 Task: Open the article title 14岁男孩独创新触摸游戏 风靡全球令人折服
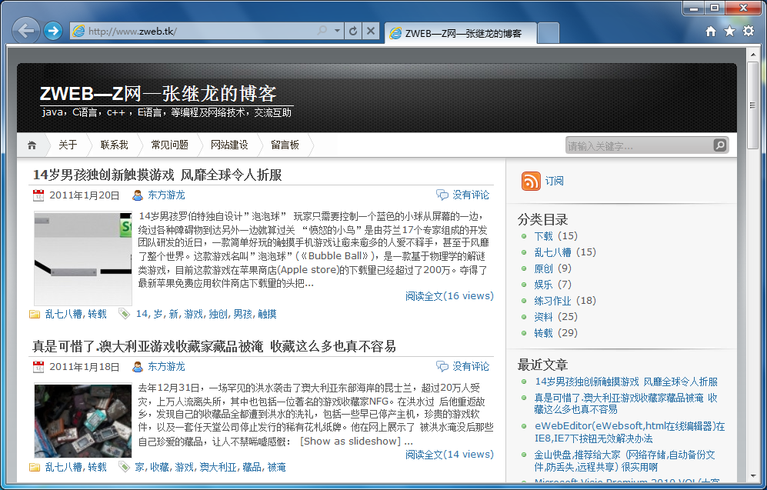(157, 175)
